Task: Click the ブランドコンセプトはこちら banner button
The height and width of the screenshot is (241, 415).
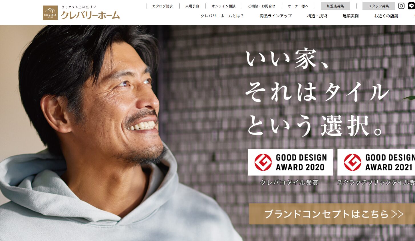Action: [332, 214]
